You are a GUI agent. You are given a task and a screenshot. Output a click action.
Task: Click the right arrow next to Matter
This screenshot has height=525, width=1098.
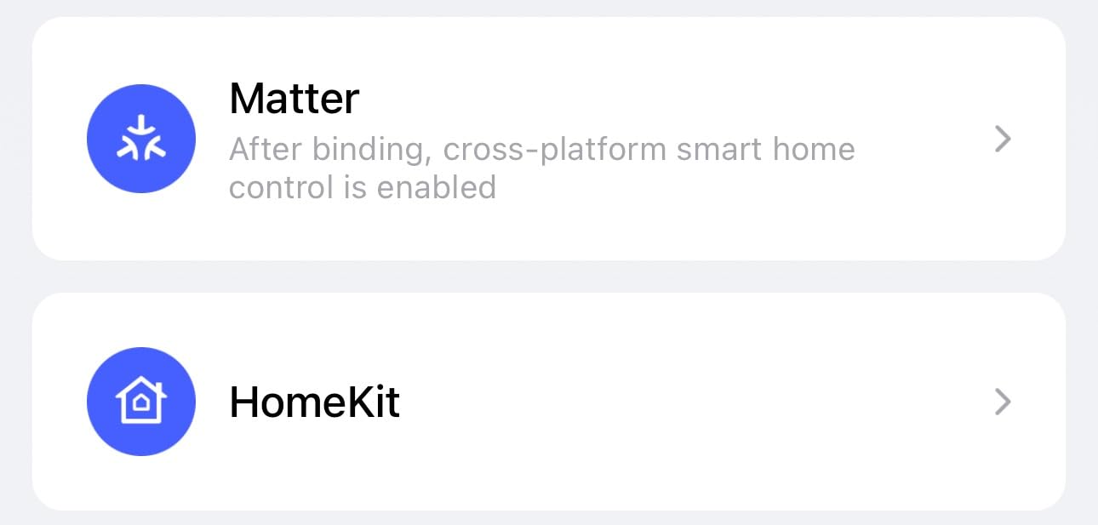point(1003,139)
